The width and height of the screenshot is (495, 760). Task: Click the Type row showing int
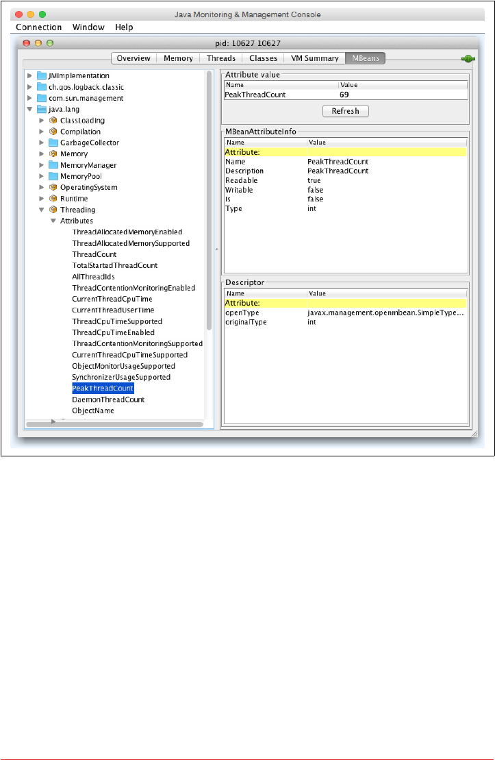346,208
